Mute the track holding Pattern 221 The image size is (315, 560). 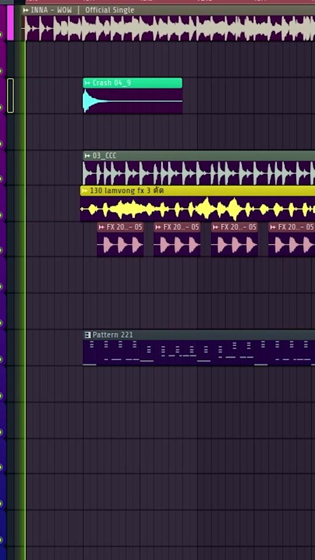[x=1, y=359]
